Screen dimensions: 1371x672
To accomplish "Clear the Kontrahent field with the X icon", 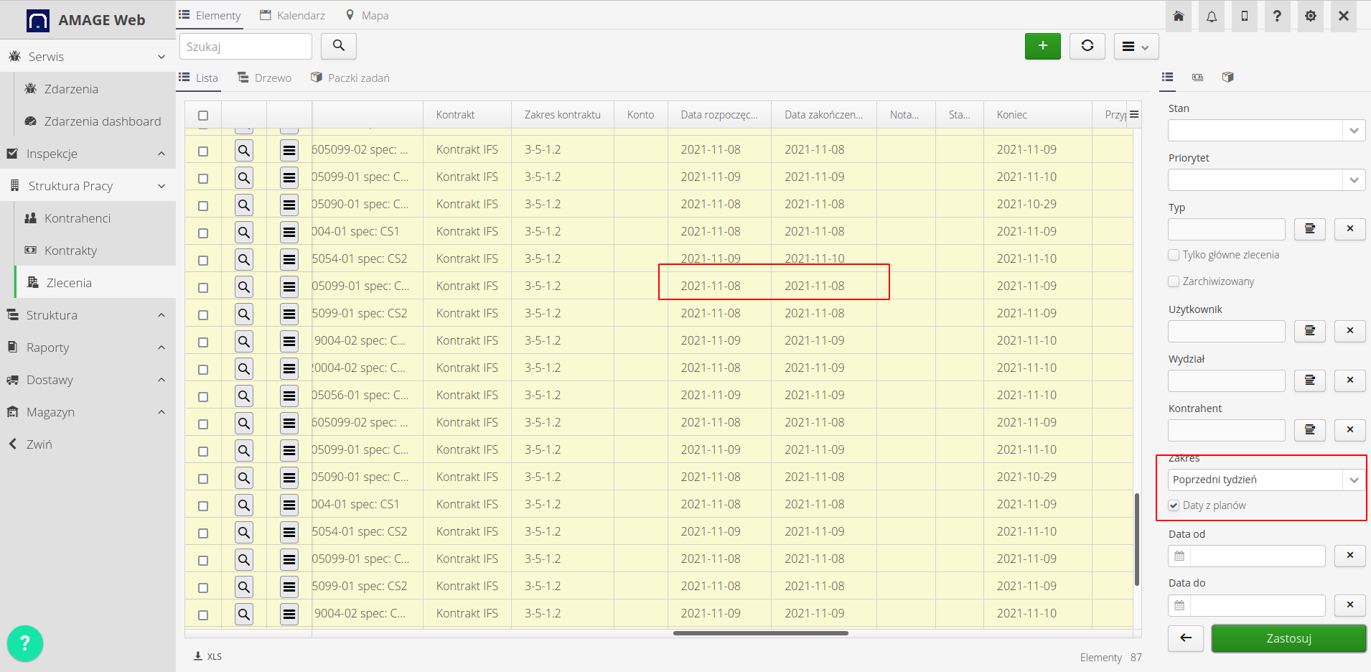I will (x=1350, y=430).
